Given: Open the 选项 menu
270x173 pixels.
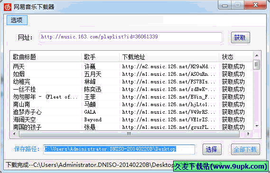Looking at the screenshot, I should tap(17, 20).
